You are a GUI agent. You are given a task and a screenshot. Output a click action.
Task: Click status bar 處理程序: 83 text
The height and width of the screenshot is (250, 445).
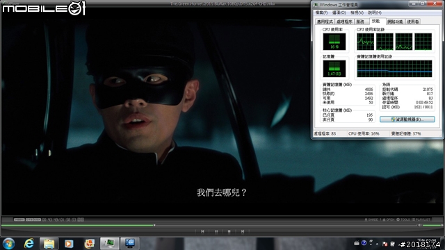tap(325, 133)
